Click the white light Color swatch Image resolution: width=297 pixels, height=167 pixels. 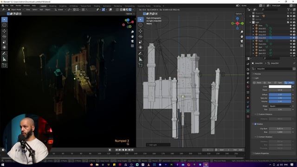280,87
